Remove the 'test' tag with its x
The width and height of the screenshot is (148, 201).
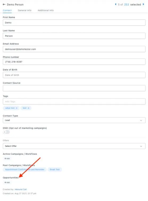(x=28, y=108)
